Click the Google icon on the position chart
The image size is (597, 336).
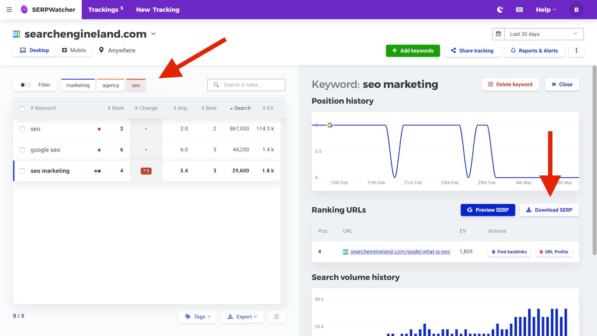tap(330, 125)
